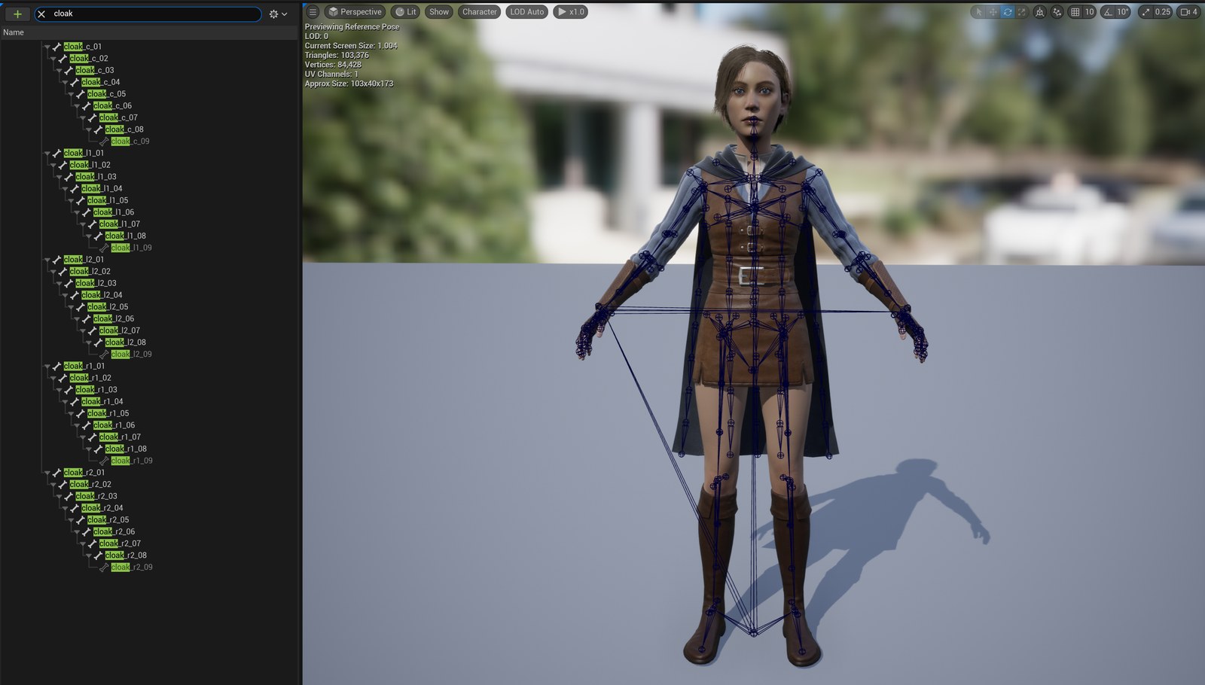1205x685 pixels.
Task: Open the scale snap 0.25 value dropdown
Action: (x=1163, y=12)
